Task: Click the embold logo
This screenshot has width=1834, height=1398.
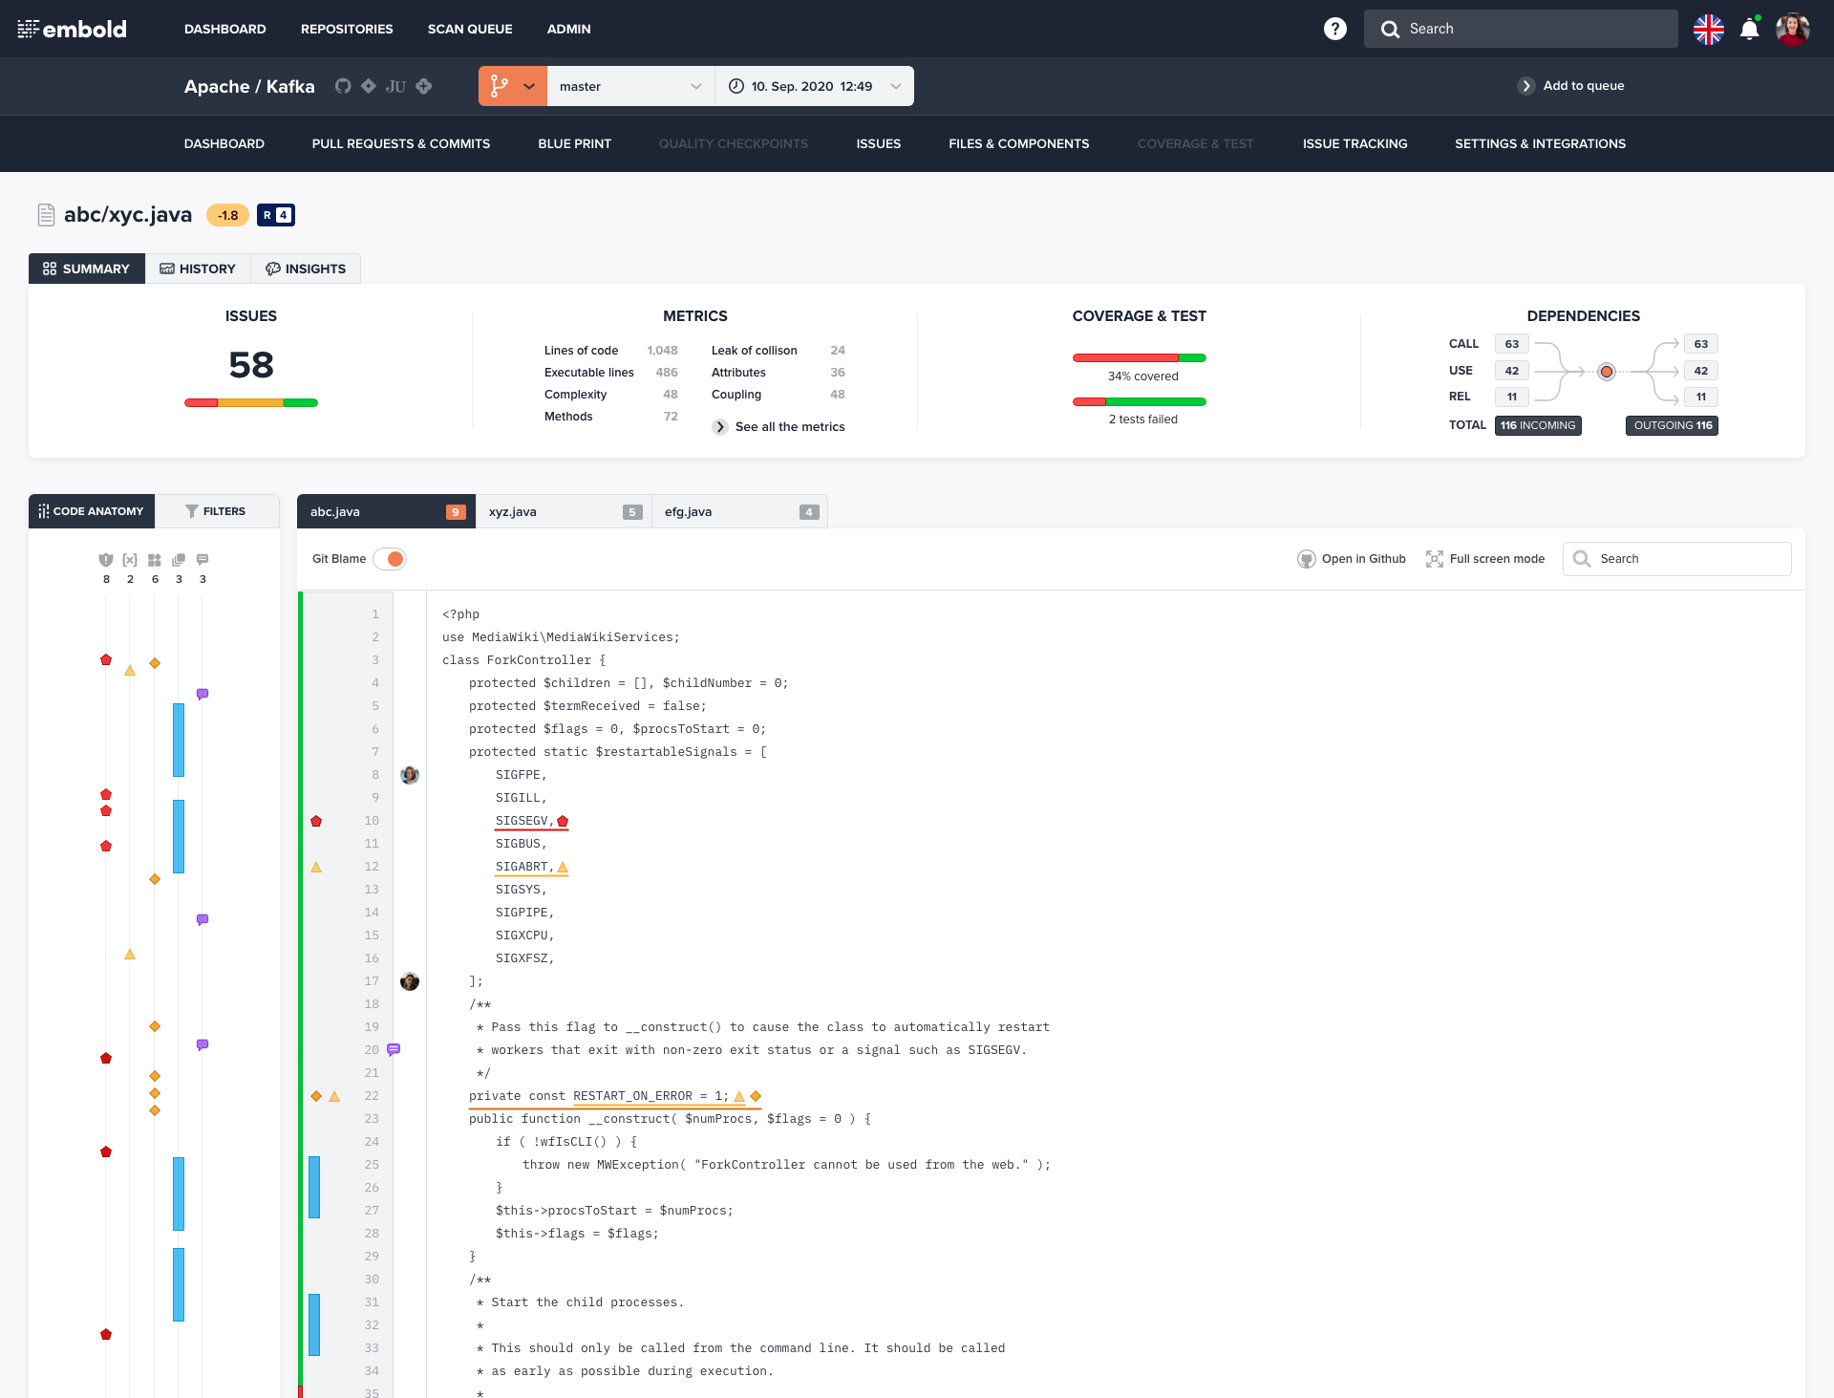Action: tap(72, 29)
